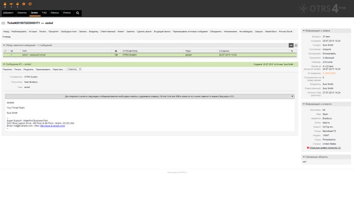Click Переслать article action

click(58, 69)
